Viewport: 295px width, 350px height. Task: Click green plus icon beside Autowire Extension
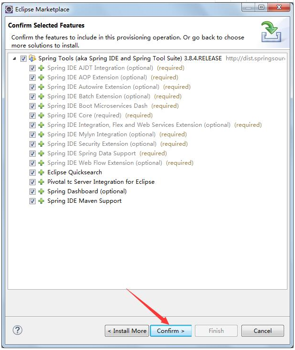[x=41, y=87]
